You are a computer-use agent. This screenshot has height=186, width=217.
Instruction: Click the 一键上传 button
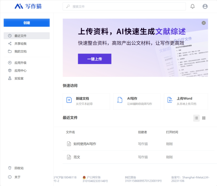pos(94,59)
